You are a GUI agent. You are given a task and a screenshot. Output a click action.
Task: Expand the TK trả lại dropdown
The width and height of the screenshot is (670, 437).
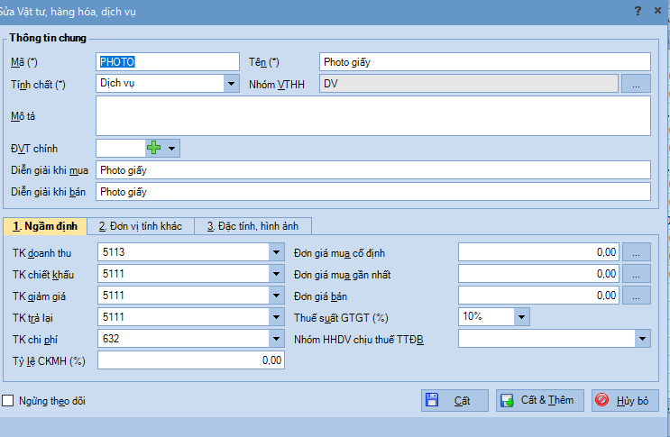point(277,317)
